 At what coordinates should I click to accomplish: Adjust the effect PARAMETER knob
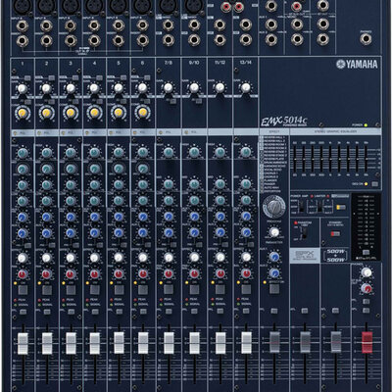point(274,232)
